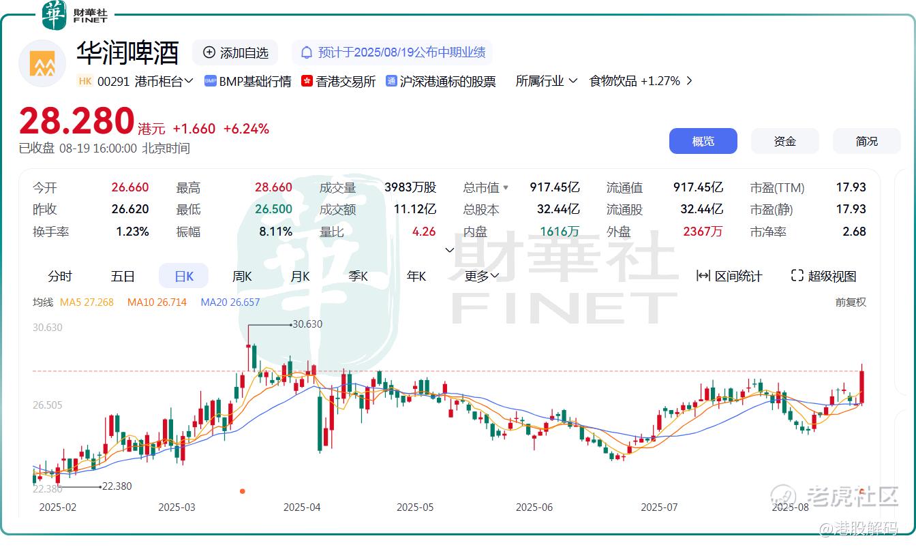
Task: Click the 振幅 value 8.11%
Action: click(x=275, y=232)
